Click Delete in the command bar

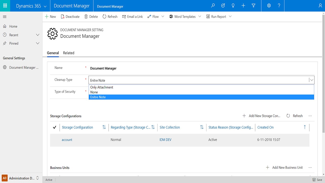tap(91, 17)
